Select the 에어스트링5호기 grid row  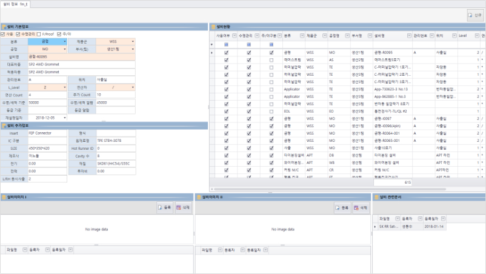(x=347, y=60)
